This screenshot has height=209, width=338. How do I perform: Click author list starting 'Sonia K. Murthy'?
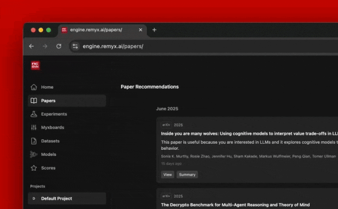[x=248, y=156]
